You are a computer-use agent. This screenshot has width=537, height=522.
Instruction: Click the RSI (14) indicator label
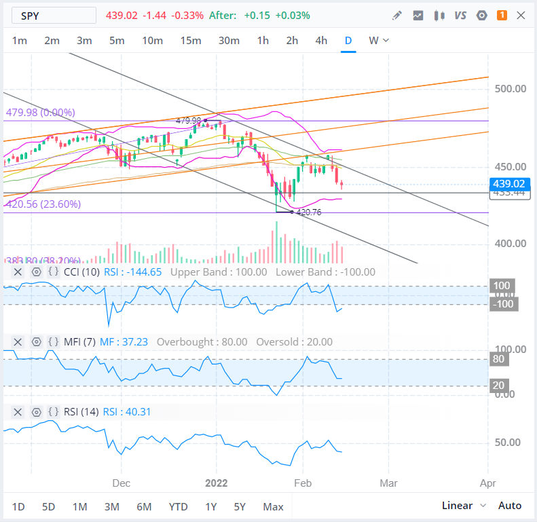(81, 412)
